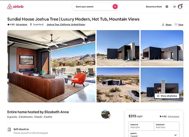Click the Airbnb logo
The image size is (189, 137).
pos(15,7)
